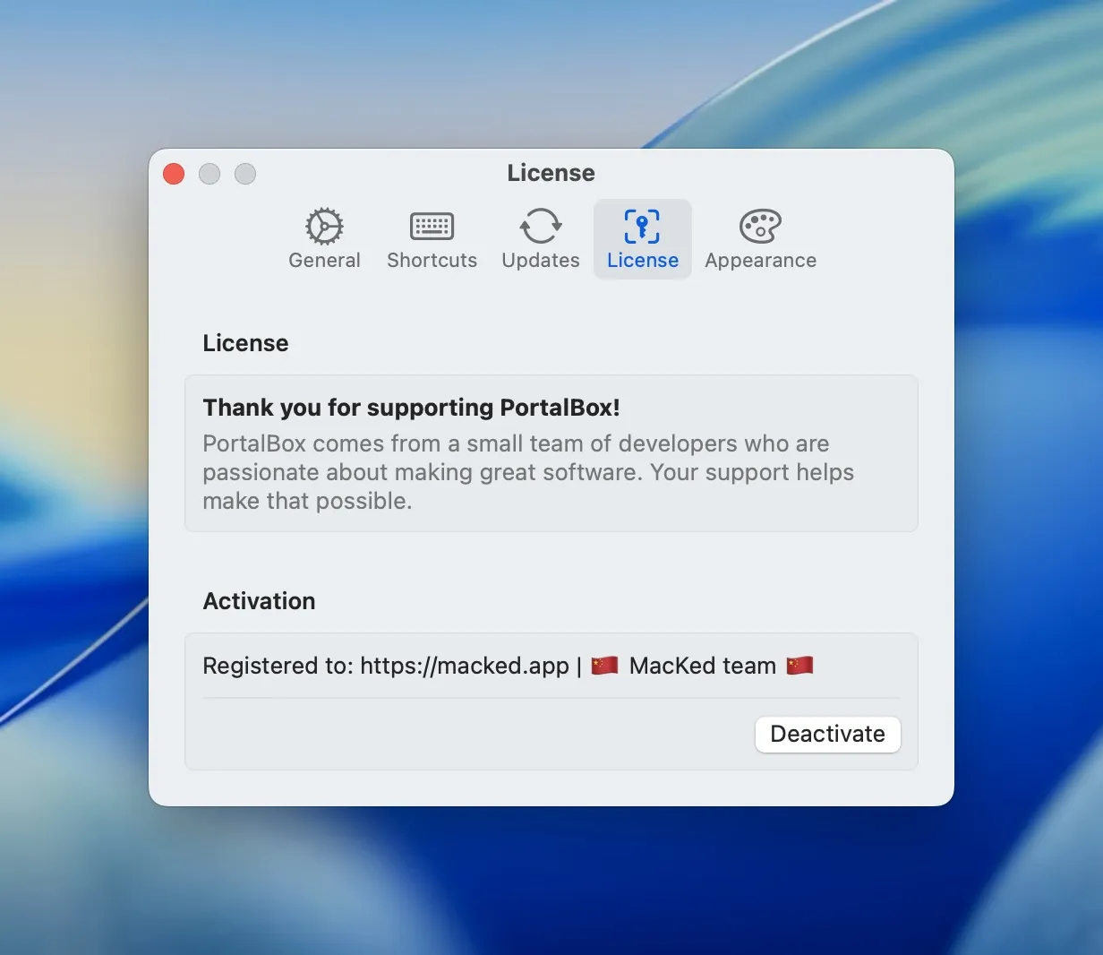Click the Shortcuts keyboard icon
Screen dimensions: 1103x955
432,227
